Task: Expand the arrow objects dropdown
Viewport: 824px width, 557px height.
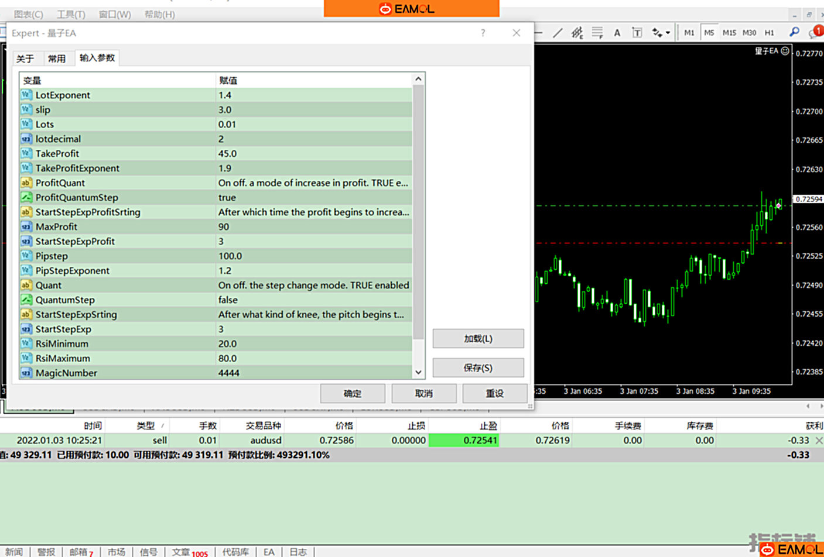Action: coord(668,33)
